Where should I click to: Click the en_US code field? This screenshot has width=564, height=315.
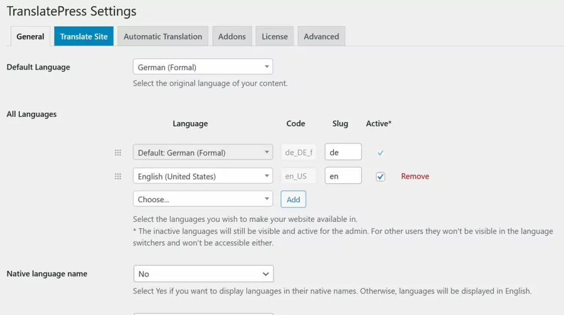(x=299, y=176)
